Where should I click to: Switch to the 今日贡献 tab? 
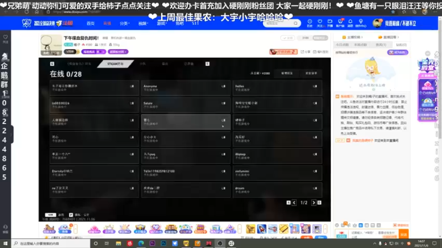[342, 45]
